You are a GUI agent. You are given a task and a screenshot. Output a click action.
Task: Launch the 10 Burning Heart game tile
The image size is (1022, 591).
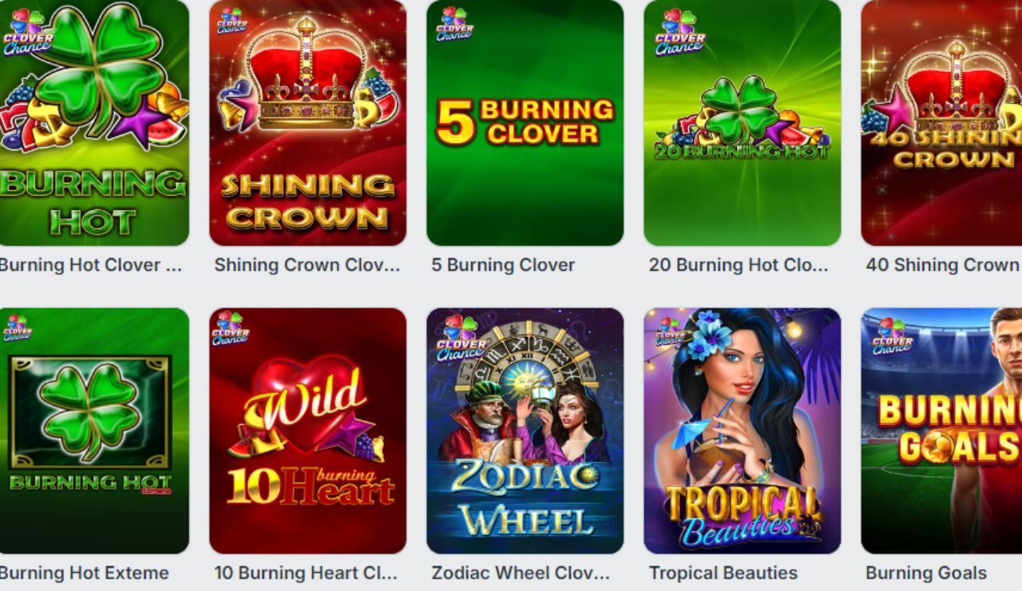307,430
